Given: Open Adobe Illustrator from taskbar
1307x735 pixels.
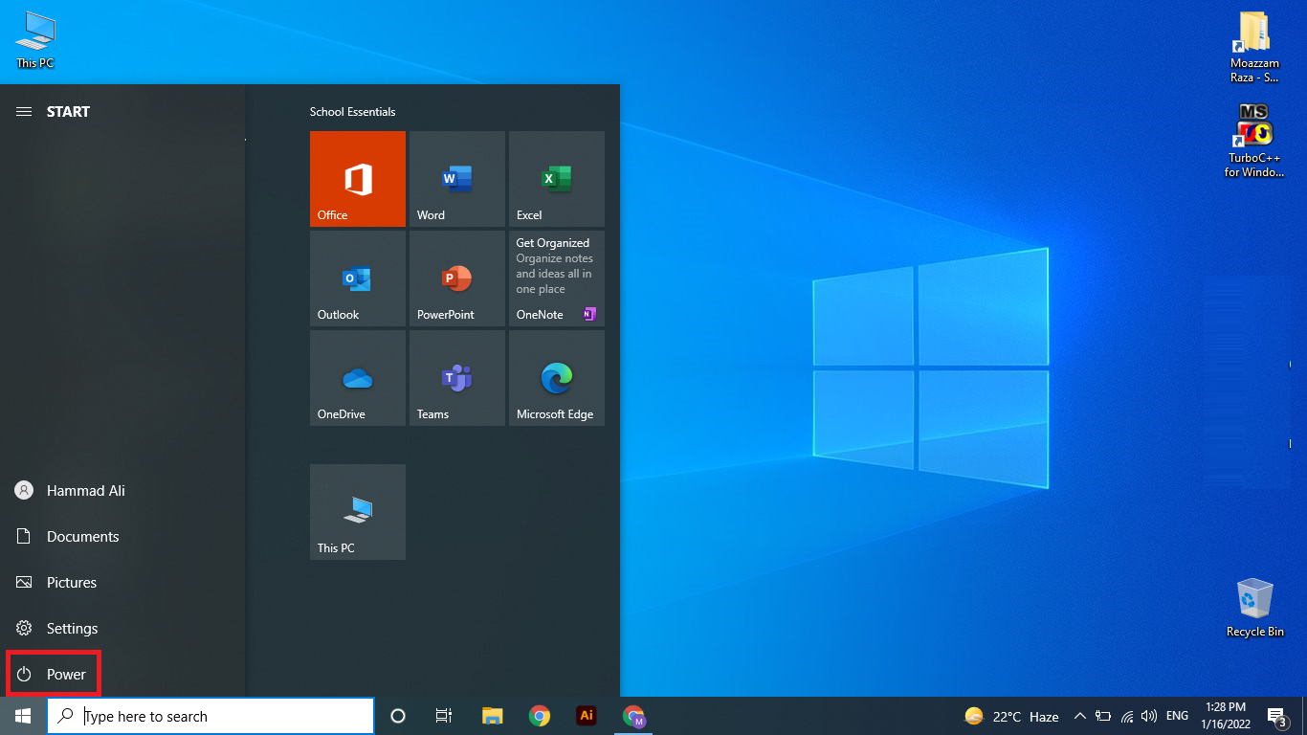Looking at the screenshot, I should [x=587, y=716].
